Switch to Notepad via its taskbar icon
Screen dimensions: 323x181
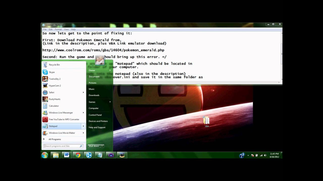point(100,155)
